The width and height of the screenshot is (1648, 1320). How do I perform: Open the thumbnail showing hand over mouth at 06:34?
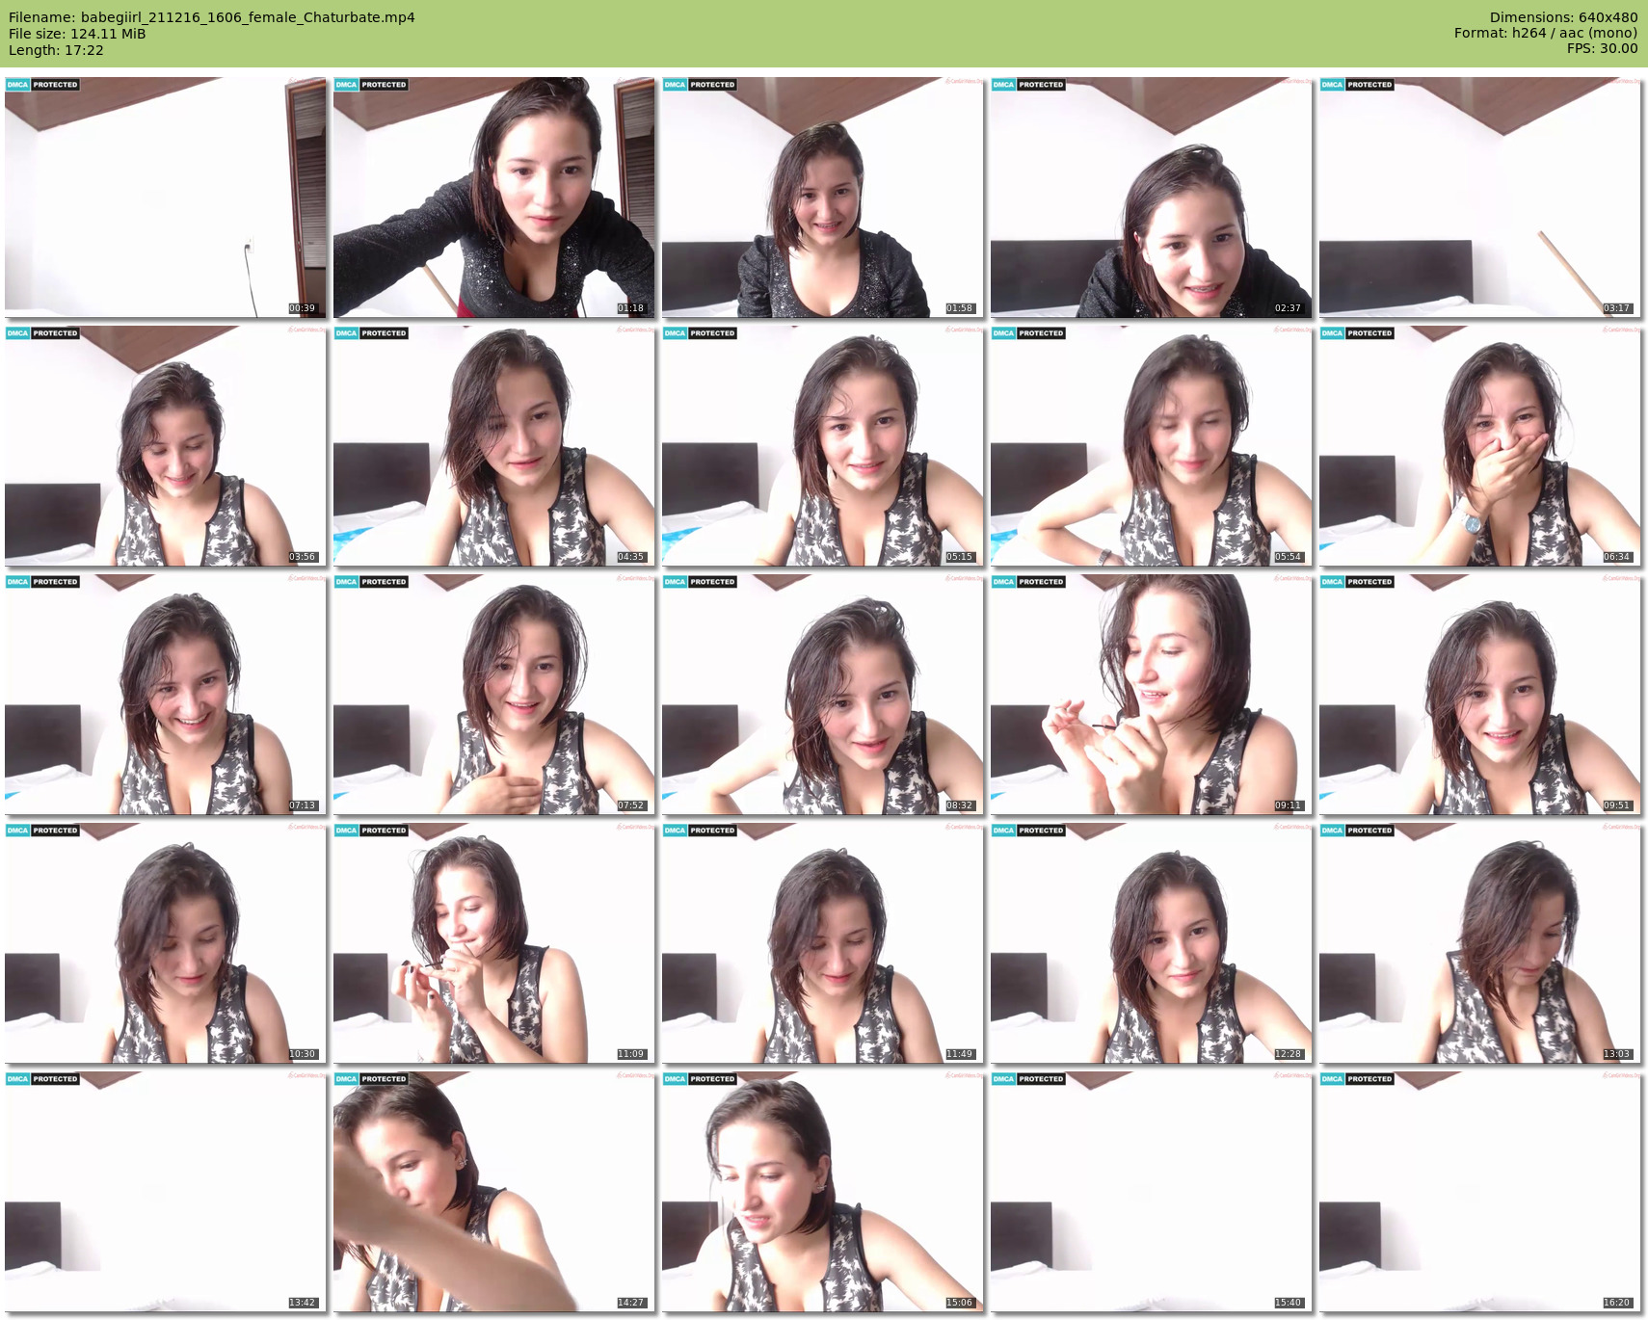[1479, 446]
